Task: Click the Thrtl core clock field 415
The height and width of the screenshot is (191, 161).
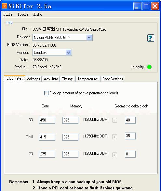Action: click(x=47, y=137)
